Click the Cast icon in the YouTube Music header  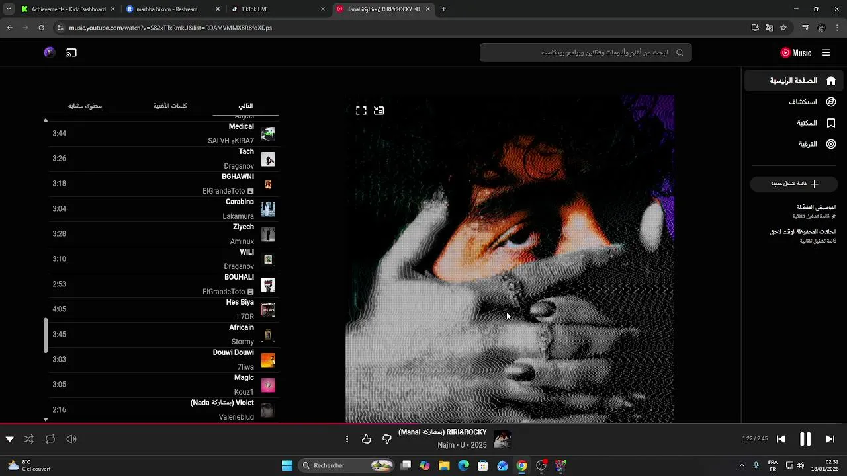(71, 52)
